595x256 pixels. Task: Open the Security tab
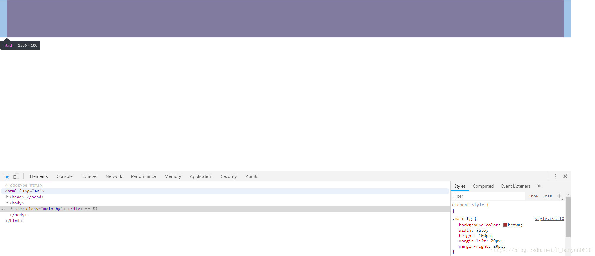[229, 176]
